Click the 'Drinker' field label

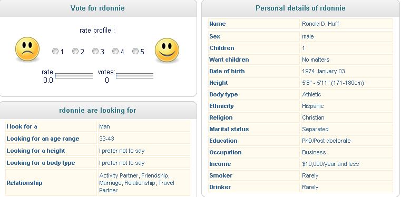coord(220,187)
